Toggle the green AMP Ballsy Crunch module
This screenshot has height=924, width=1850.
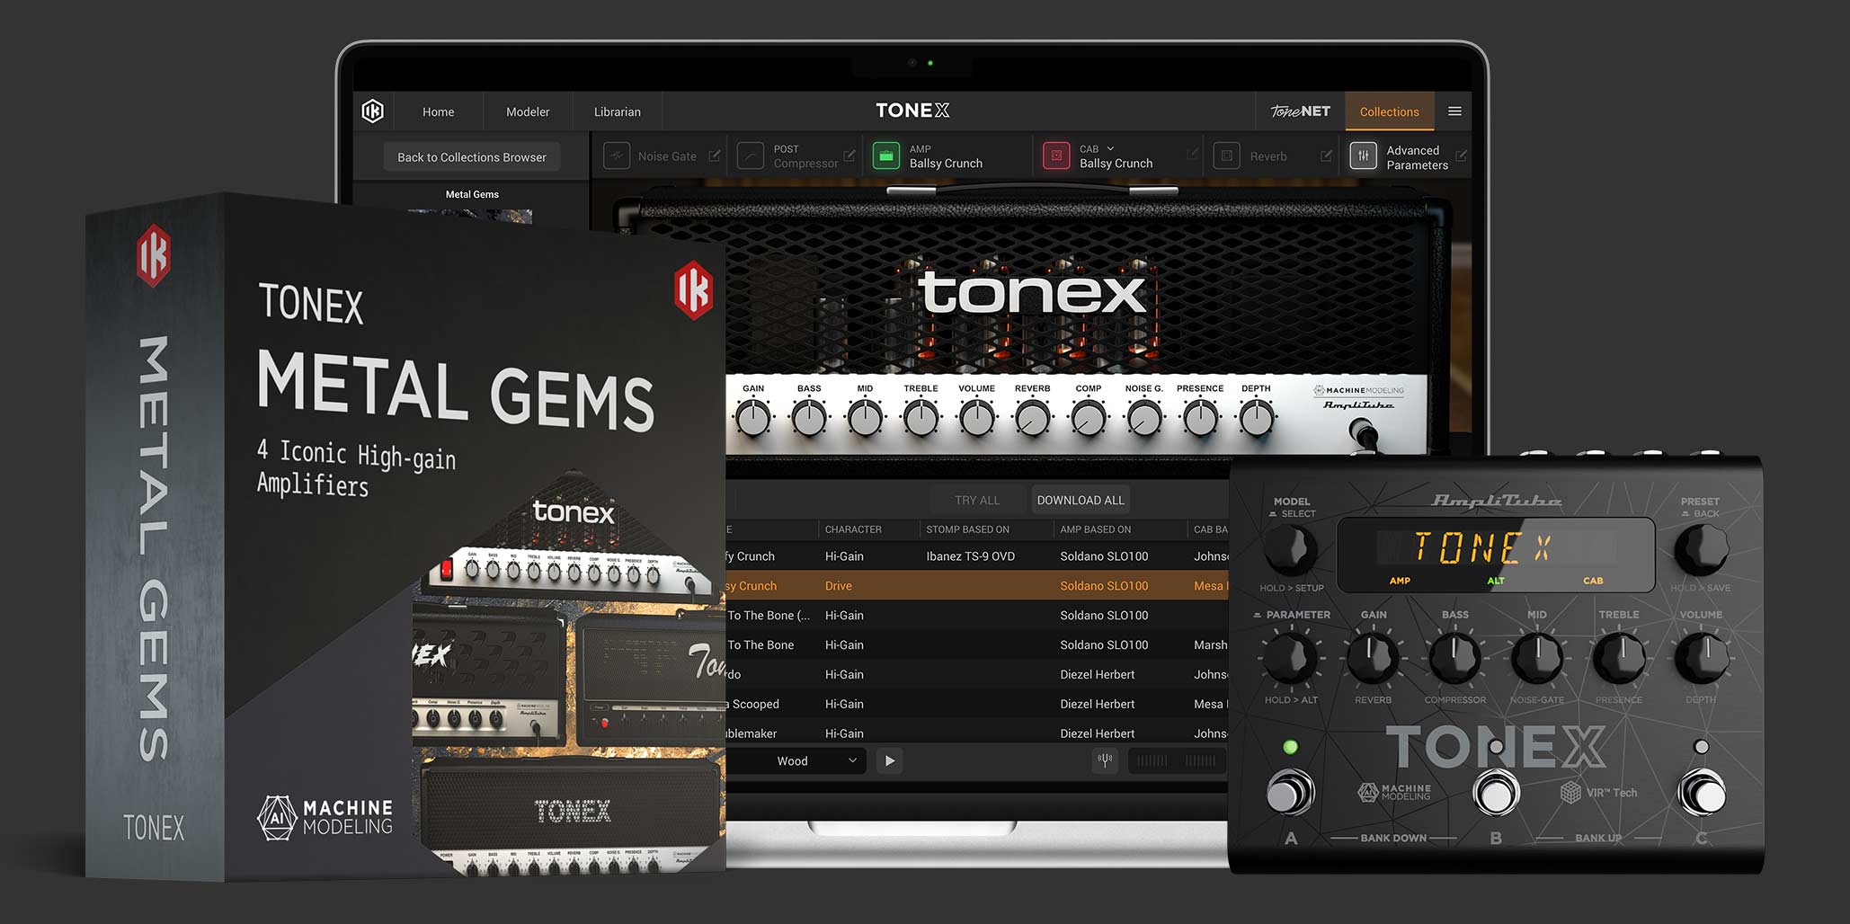887,155
